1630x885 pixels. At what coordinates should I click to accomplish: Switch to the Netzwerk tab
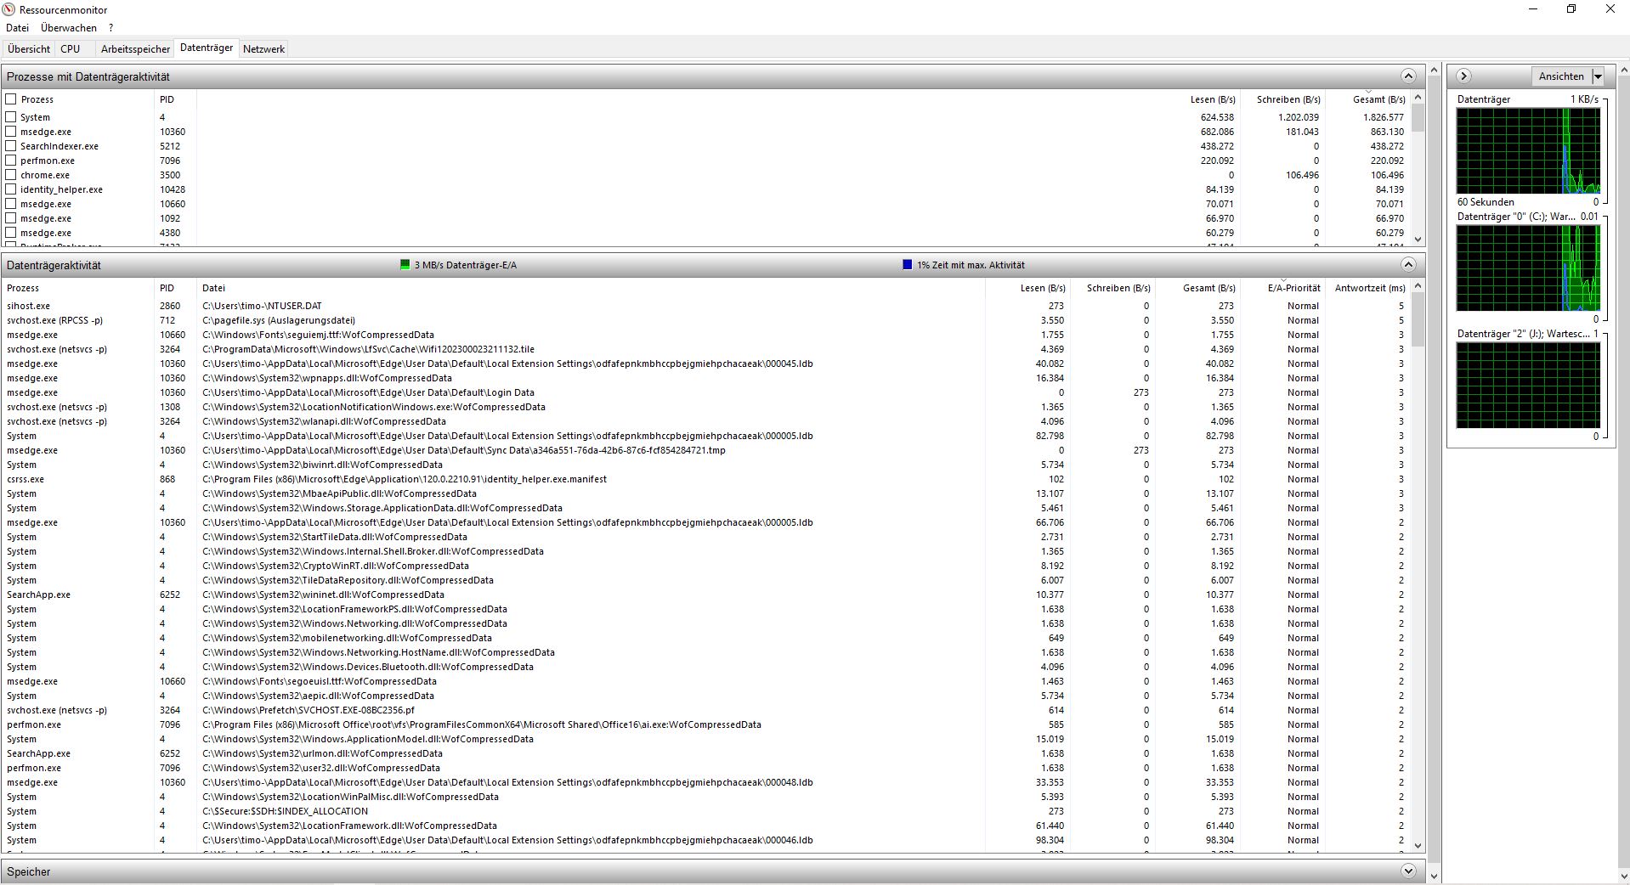(263, 49)
